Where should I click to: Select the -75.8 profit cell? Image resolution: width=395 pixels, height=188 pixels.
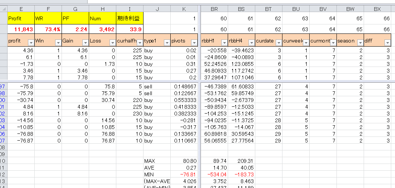pyautogui.click(x=21, y=86)
